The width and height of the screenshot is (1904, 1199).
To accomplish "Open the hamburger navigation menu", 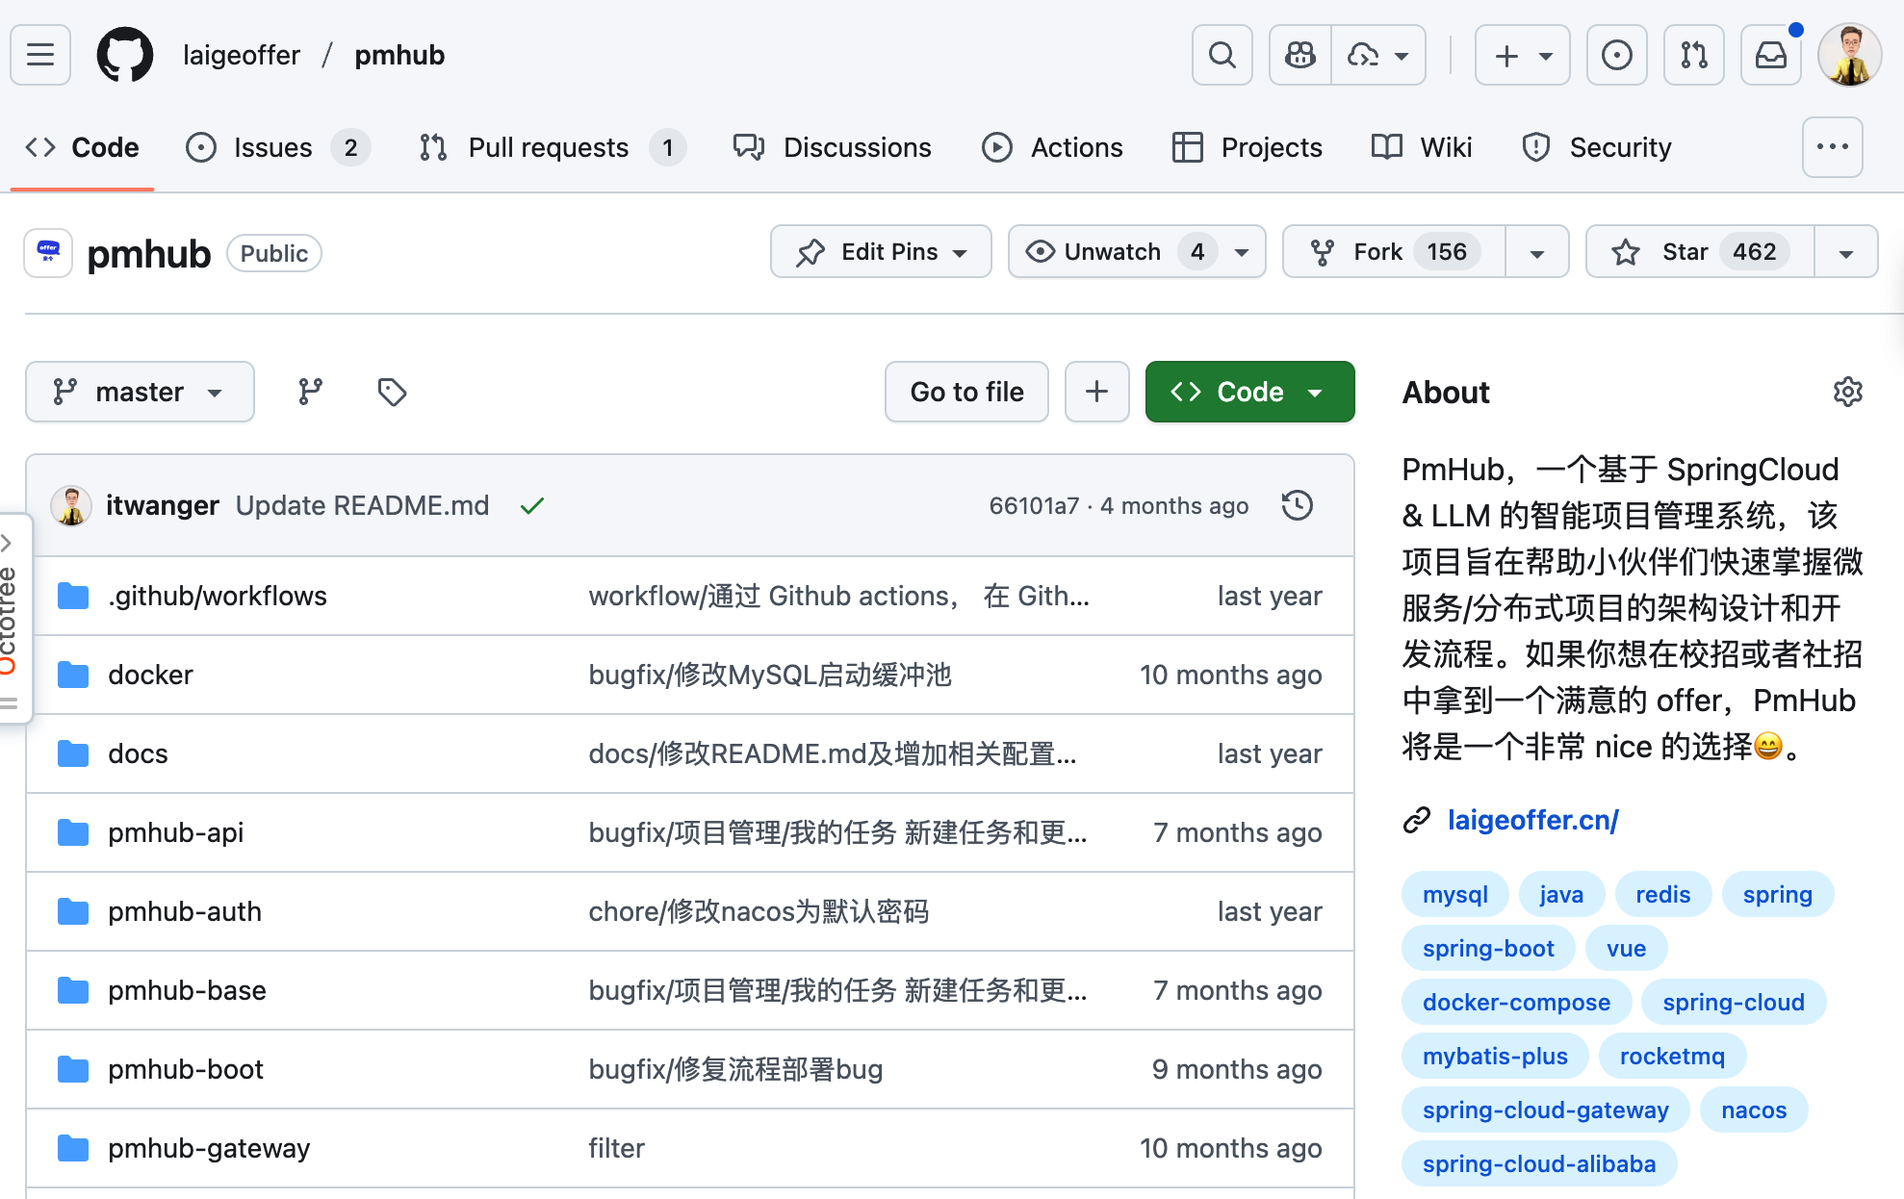I will pyautogui.click(x=40, y=55).
